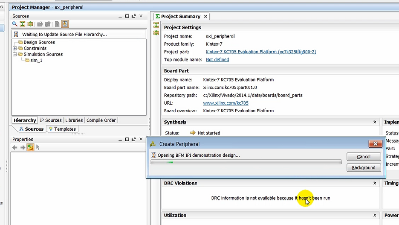Viewport: 399px width, 225px height.
Task: Collapse the Synthesis section chevron
Action: click(375, 122)
